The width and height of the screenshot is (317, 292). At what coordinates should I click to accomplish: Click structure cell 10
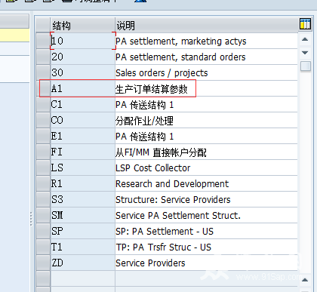pos(83,41)
